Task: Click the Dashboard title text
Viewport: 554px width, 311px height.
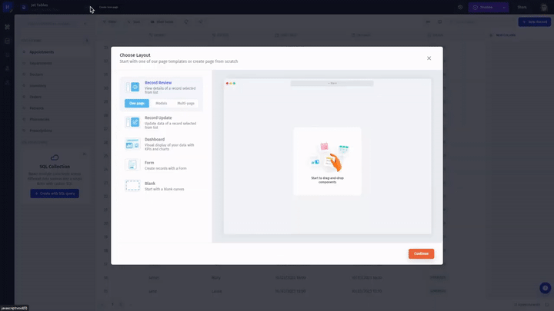Action: 155,139
